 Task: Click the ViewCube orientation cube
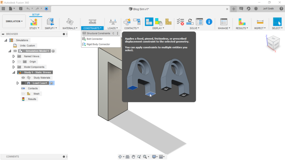(x=273, y=43)
